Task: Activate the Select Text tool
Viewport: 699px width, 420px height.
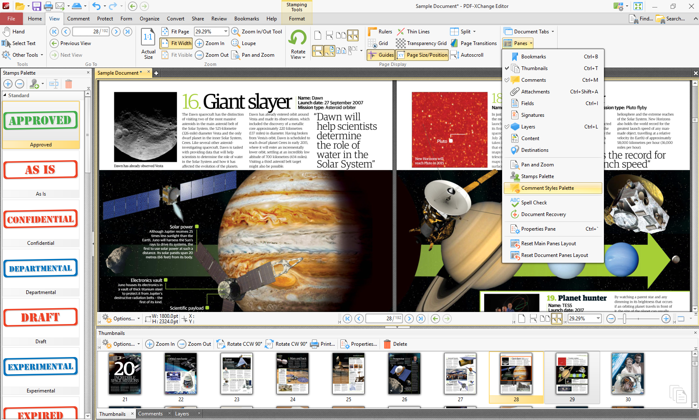Action: coord(19,43)
